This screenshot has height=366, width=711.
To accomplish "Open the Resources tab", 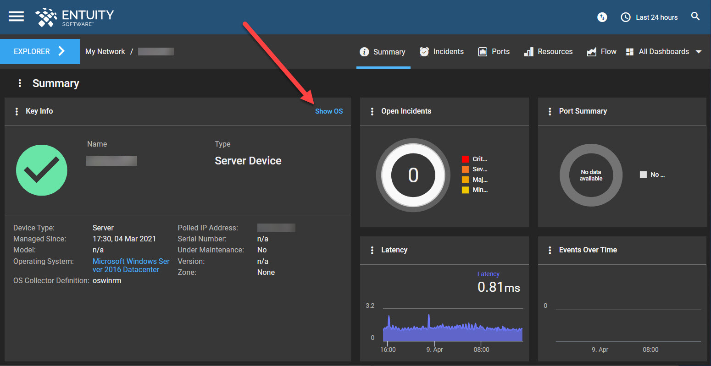I will tap(549, 52).
